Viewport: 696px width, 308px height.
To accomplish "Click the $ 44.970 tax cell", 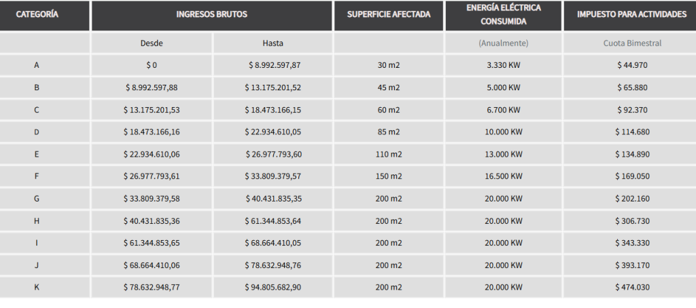I will coord(632,66).
